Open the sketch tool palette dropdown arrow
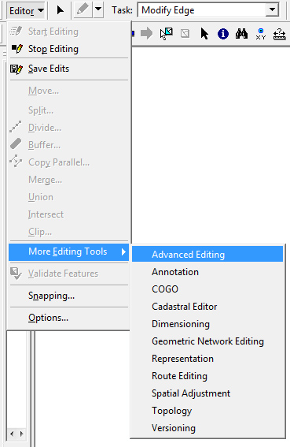290x447 pixels. [98, 9]
